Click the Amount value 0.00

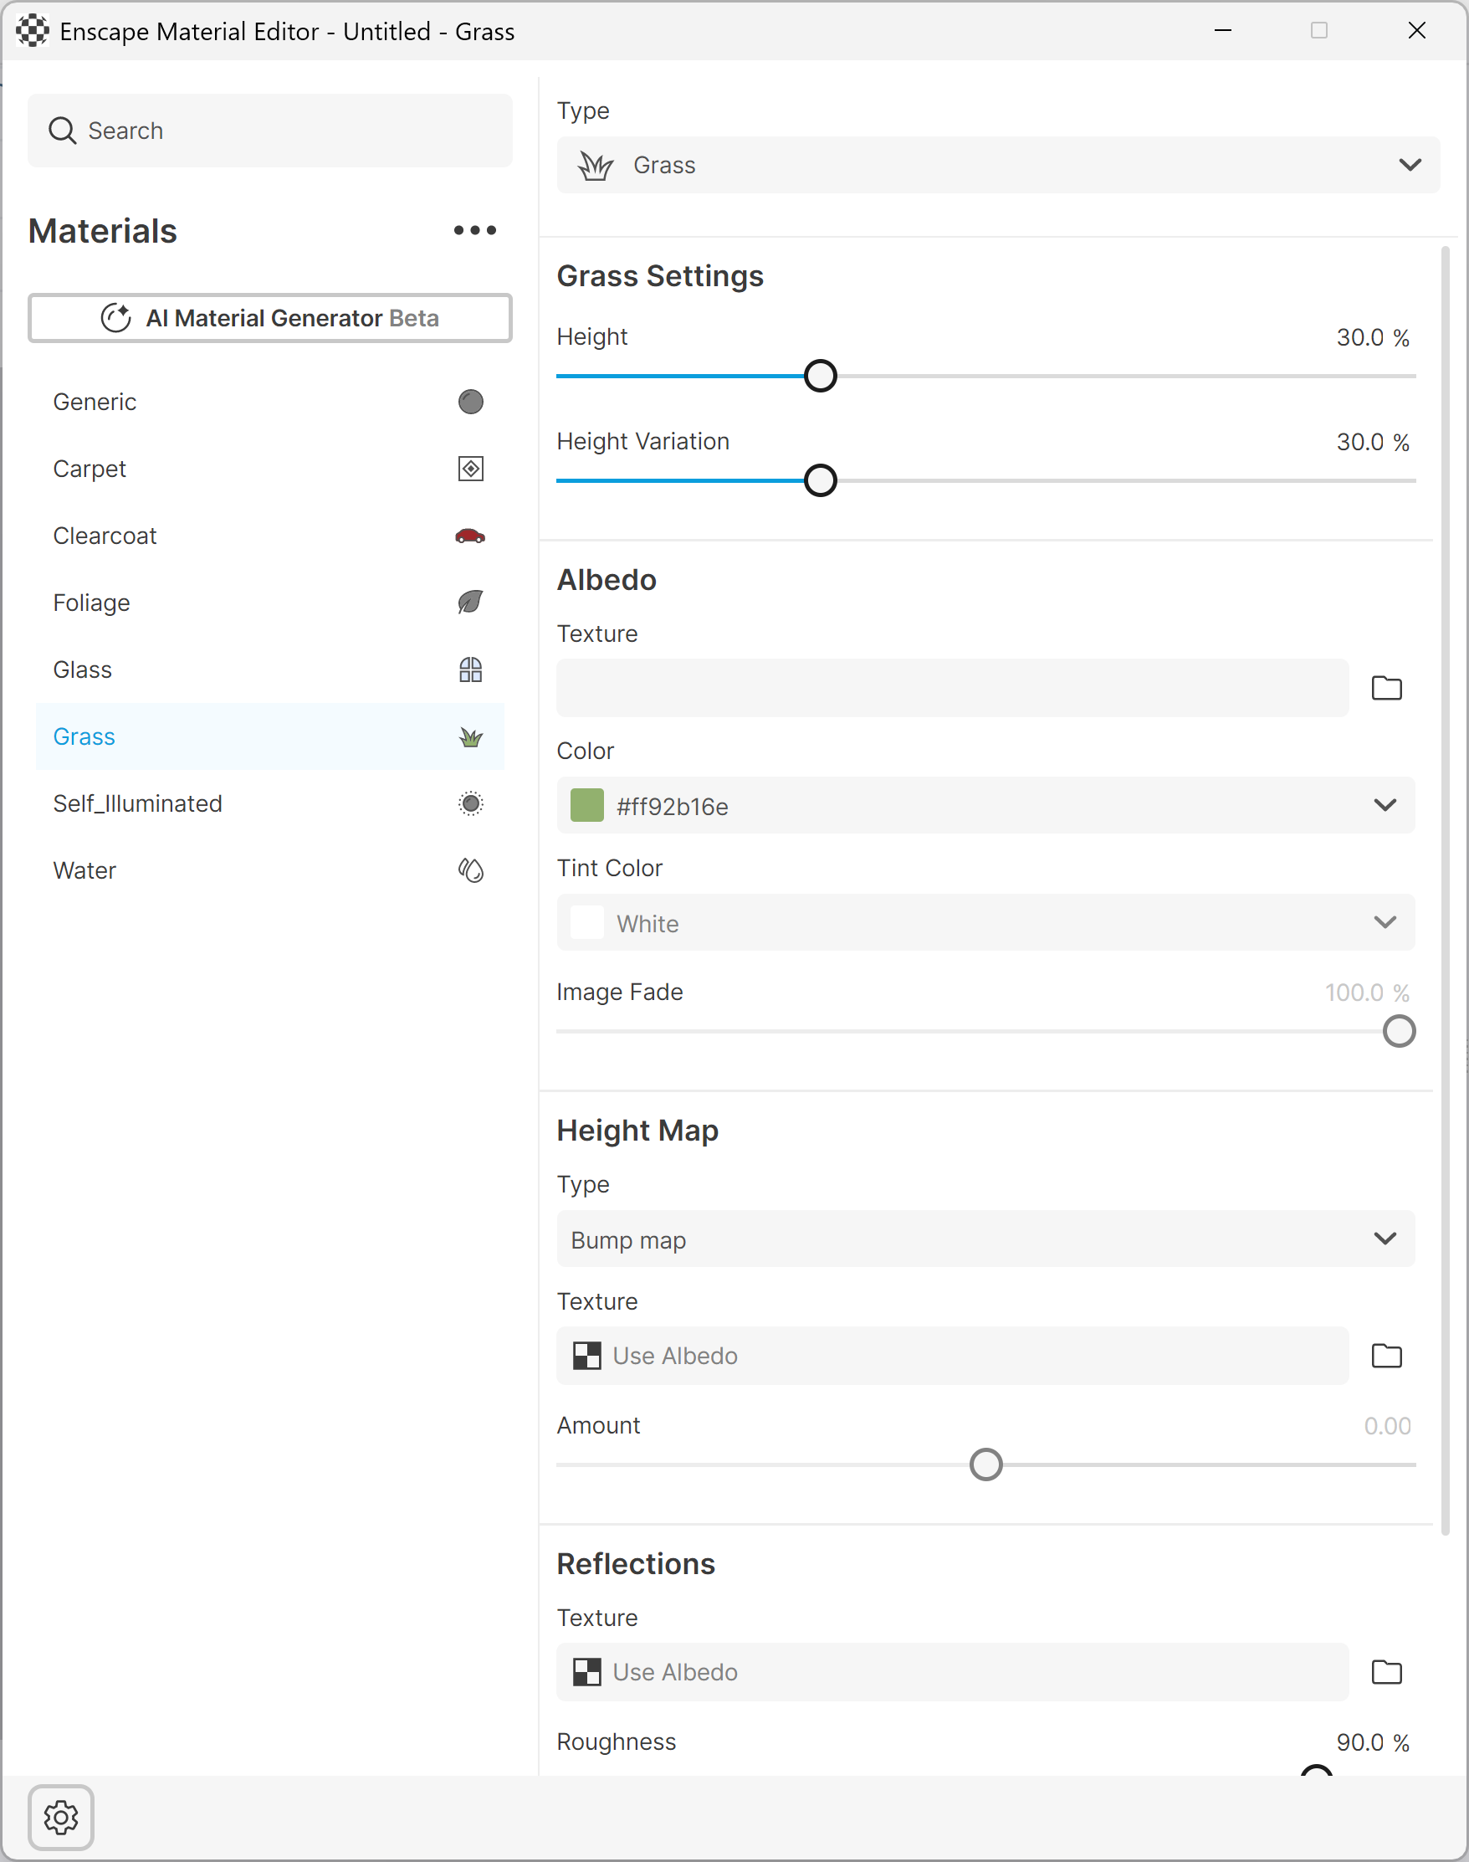click(1387, 1427)
